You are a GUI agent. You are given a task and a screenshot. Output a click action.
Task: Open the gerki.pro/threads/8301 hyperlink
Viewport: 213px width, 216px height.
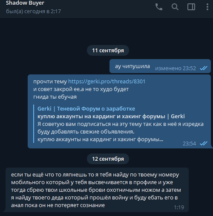[107, 82]
